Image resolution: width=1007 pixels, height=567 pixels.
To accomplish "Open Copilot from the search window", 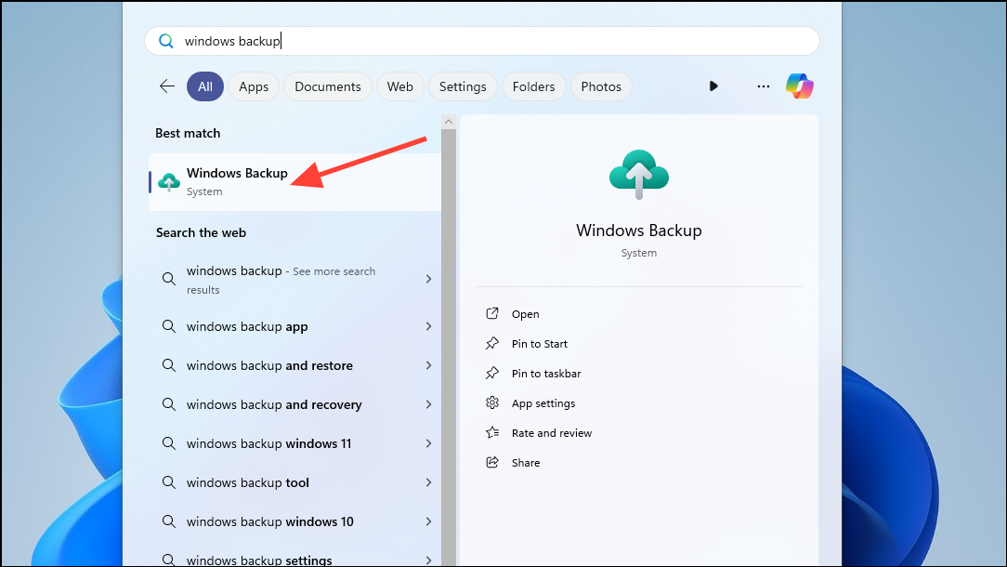I will pos(799,86).
